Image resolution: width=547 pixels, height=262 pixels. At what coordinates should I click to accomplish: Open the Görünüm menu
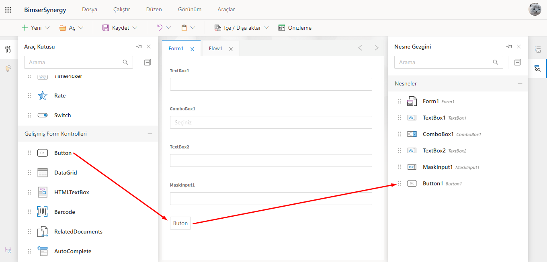pos(190,9)
